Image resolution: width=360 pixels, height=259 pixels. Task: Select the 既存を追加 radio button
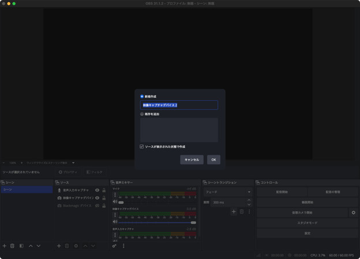pos(142,114)
